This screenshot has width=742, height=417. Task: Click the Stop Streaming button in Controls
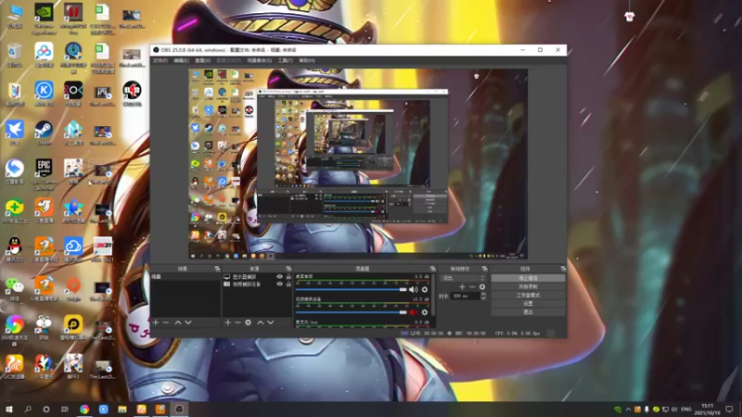pyautogui.click(x=528, y=278)
